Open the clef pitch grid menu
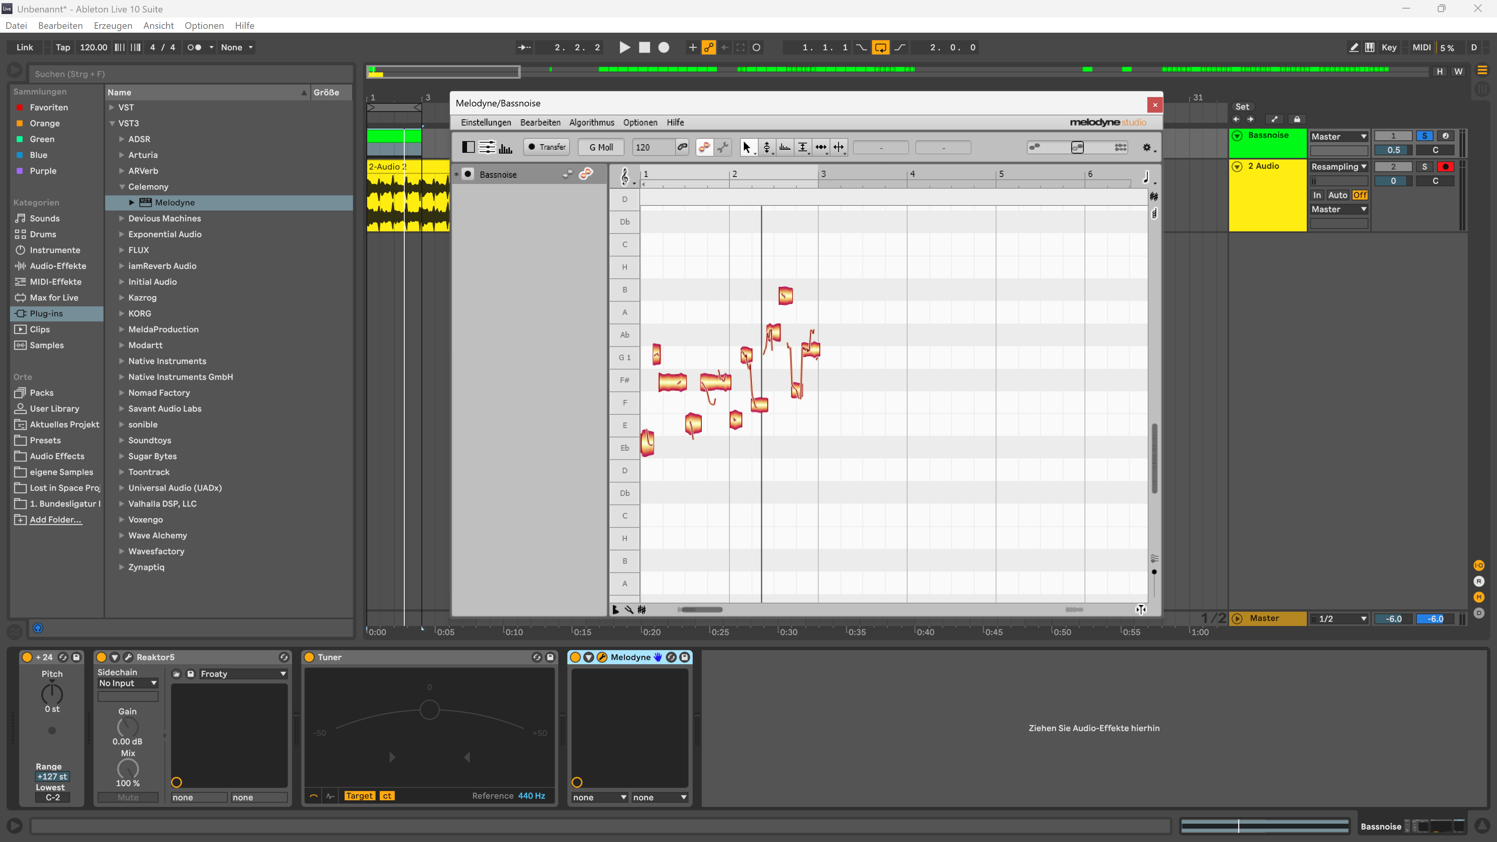 [x=626, y=176]
